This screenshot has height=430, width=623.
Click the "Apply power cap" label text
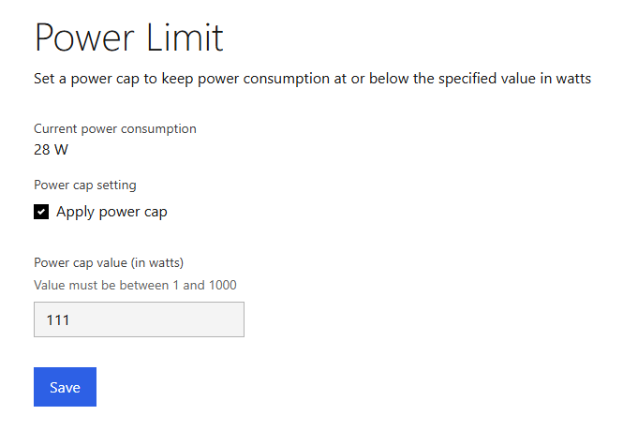point(111,212)
